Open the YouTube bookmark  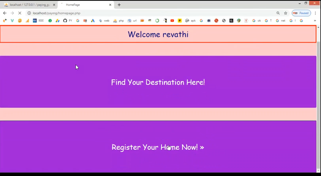(x=172, y=21)
